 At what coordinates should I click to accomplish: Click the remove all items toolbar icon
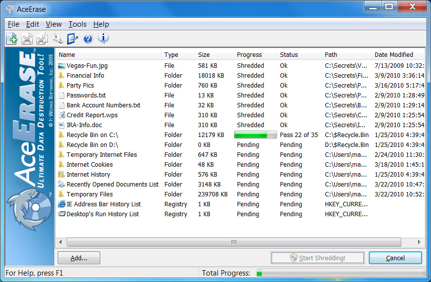point(42,39)
